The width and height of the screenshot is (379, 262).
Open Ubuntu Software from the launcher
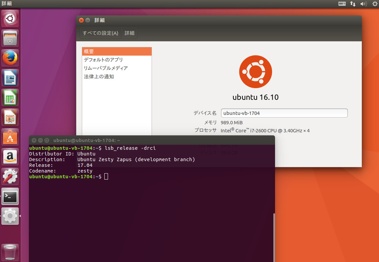[10, 137]
